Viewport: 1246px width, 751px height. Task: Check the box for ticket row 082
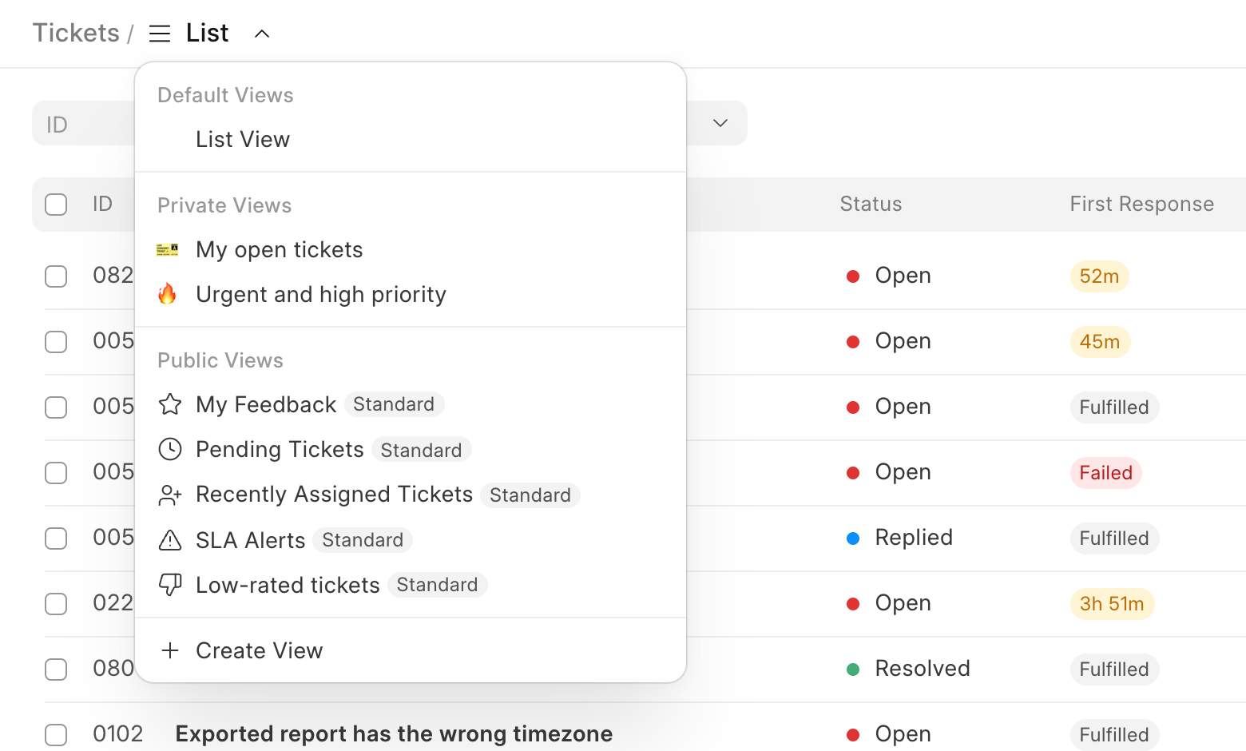[x=56, y=276]
